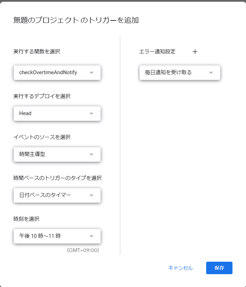Open the 日付ベースのタイマー trigger type dropdown
Image resolution: width=246 pixels, height=287 pixels.
pyautogui.click(x=57, y=195)
